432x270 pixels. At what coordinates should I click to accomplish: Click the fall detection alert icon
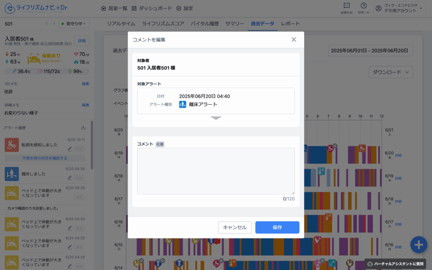(x=11, y=145)
